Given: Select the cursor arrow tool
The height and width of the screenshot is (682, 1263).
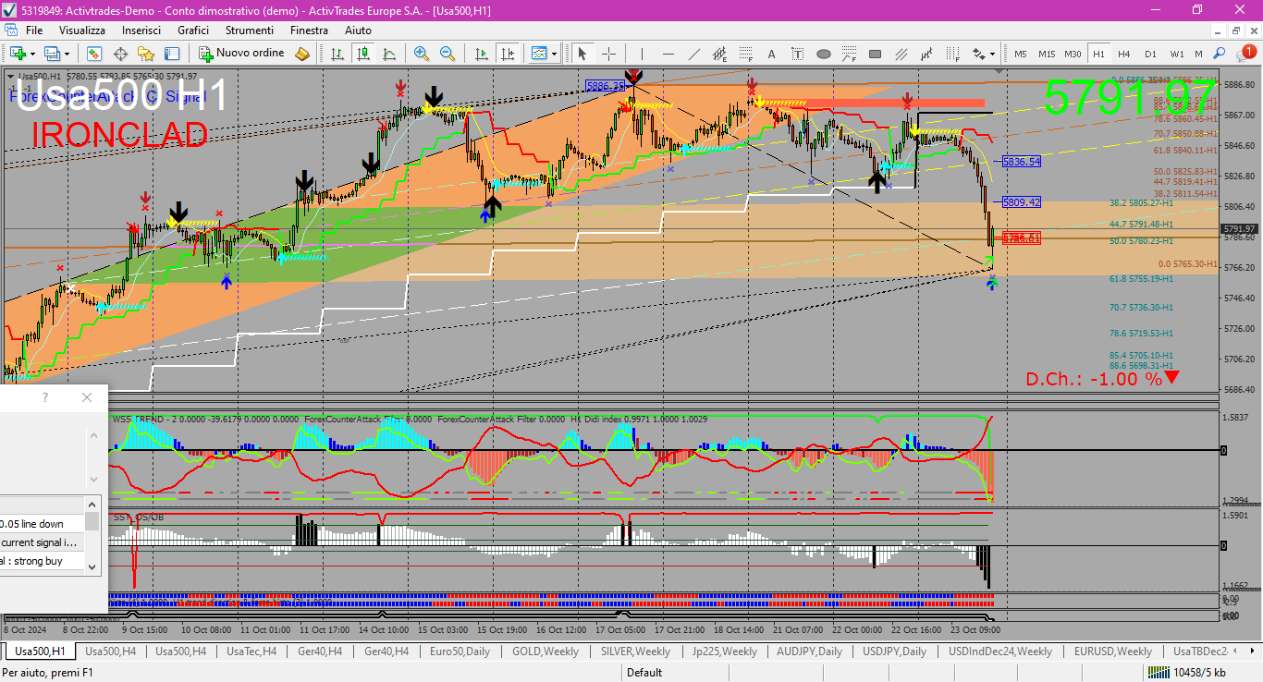Looking at the screenshot, I should (583, 54).
